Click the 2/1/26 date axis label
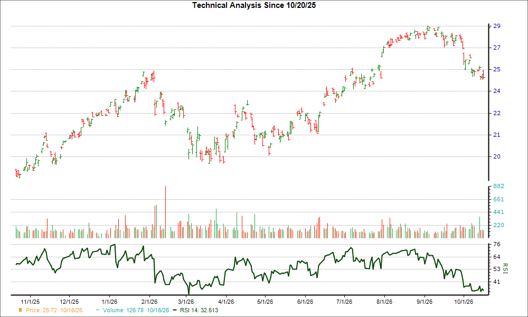This screenshot has width=528, height=317. click(x=149, y=302)
